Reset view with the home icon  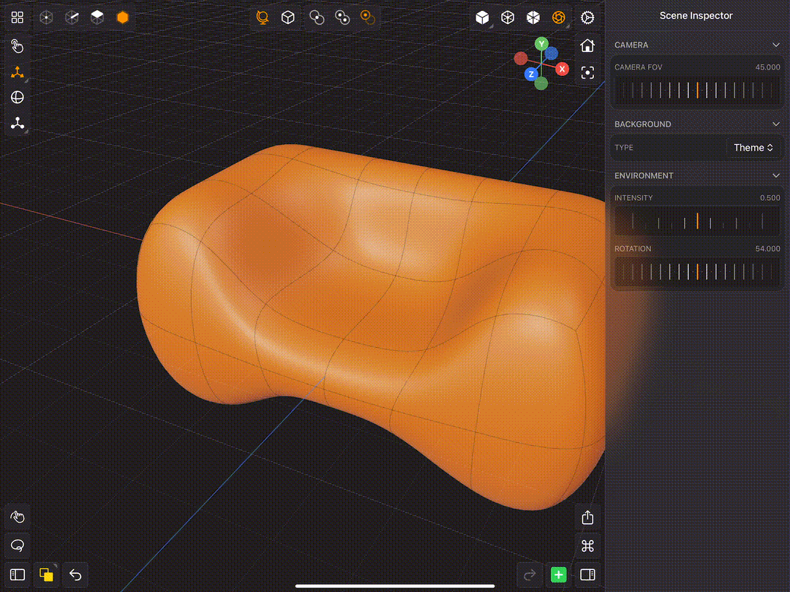click(x=587, y=46)
